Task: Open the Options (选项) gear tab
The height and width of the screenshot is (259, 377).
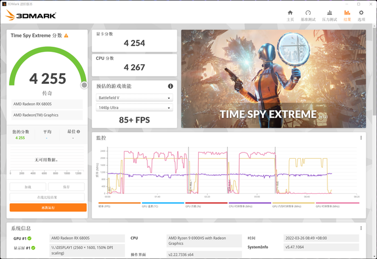Action: point(361,16)
